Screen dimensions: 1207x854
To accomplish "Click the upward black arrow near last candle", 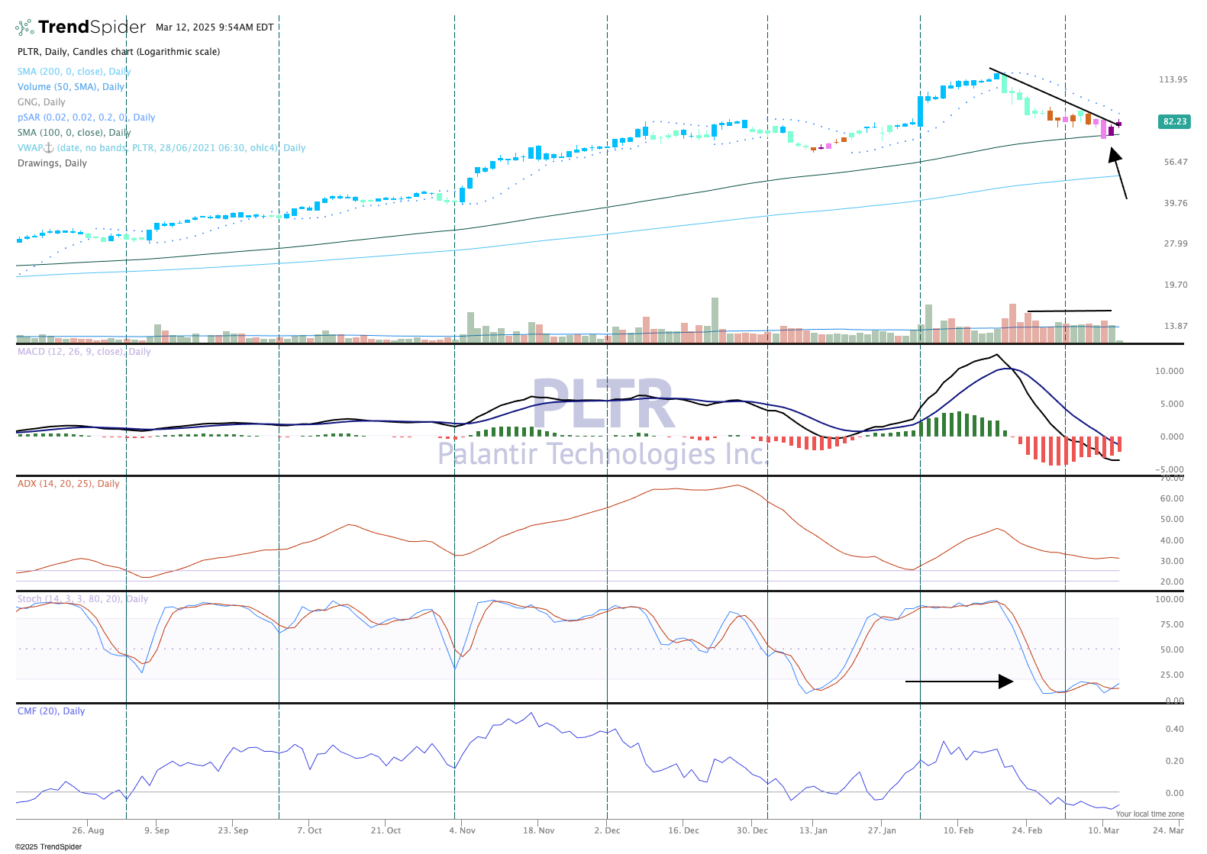I will click(x=1118, y=172).
